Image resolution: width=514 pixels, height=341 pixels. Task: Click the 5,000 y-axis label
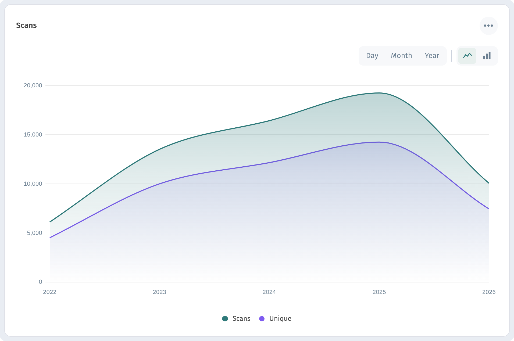pos(34,233)
